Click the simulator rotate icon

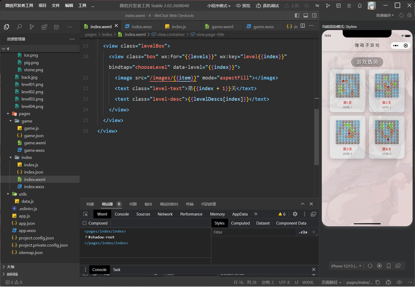pyautogui.click(x=370, y=266)
